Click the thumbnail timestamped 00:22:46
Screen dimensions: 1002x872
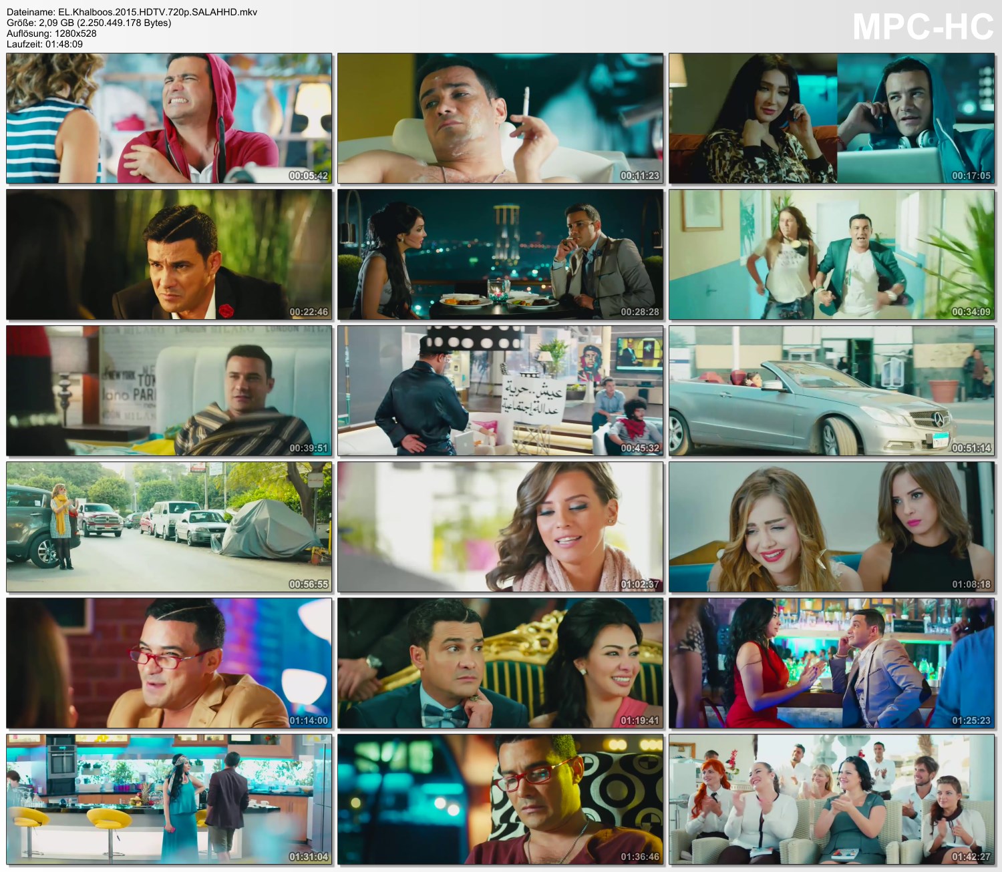[169, 254]
